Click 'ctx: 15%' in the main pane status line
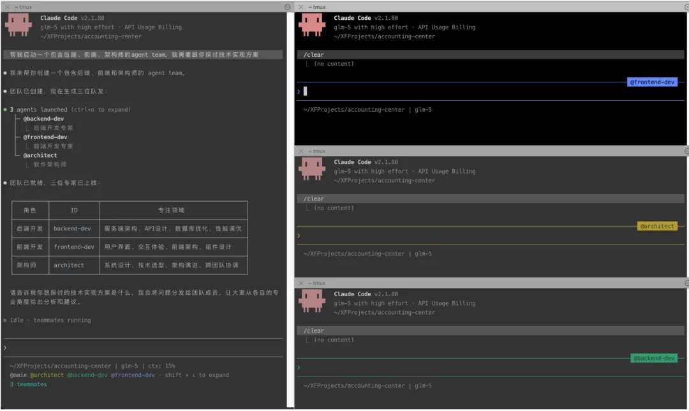The height and width of the screenshot is (411, 689). tap(161, 366)
